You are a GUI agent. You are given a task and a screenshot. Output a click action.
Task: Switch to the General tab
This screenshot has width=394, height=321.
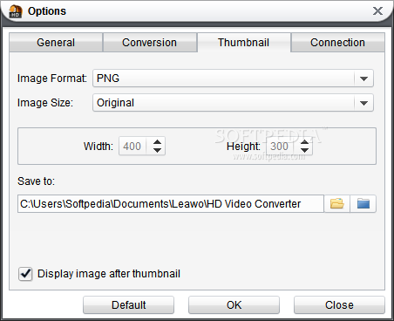click(56, 43)
